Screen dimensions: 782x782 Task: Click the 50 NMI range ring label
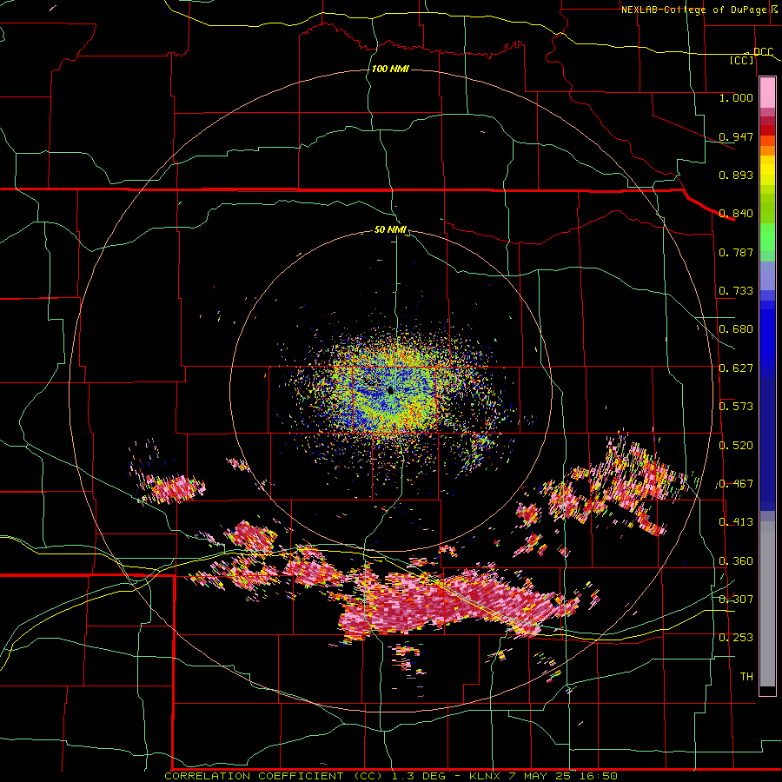coord(390,230)
